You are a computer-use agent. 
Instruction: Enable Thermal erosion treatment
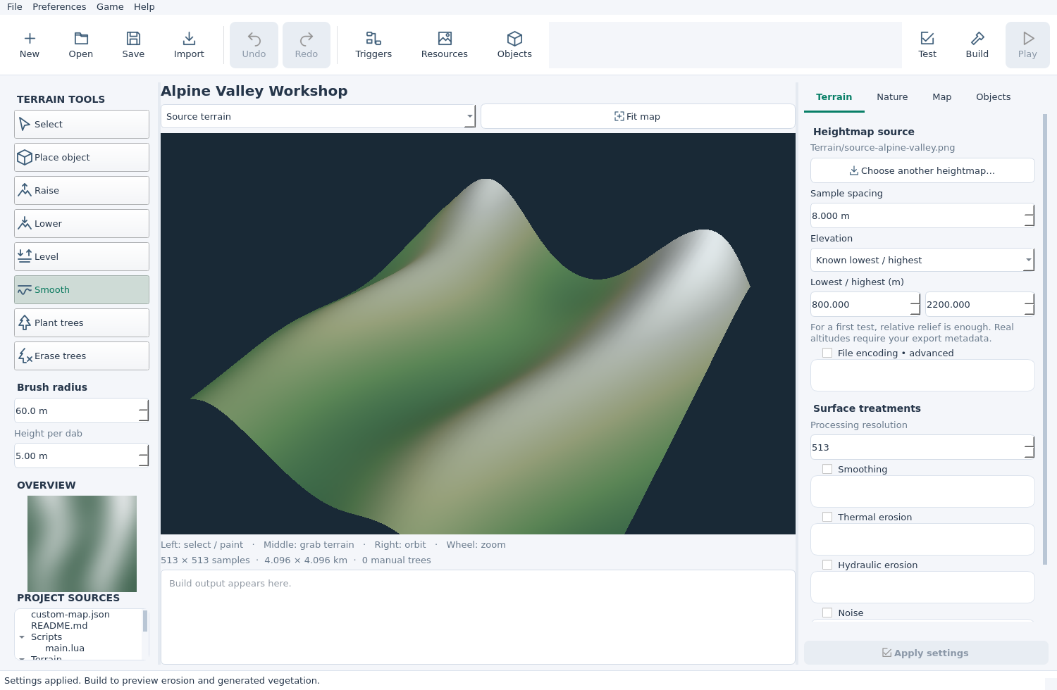click(x=827, y=517)
